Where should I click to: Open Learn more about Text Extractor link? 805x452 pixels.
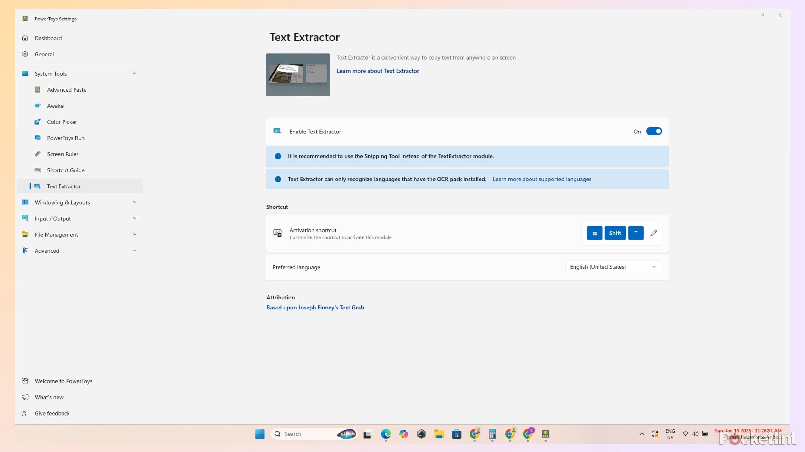pos(378,71)
